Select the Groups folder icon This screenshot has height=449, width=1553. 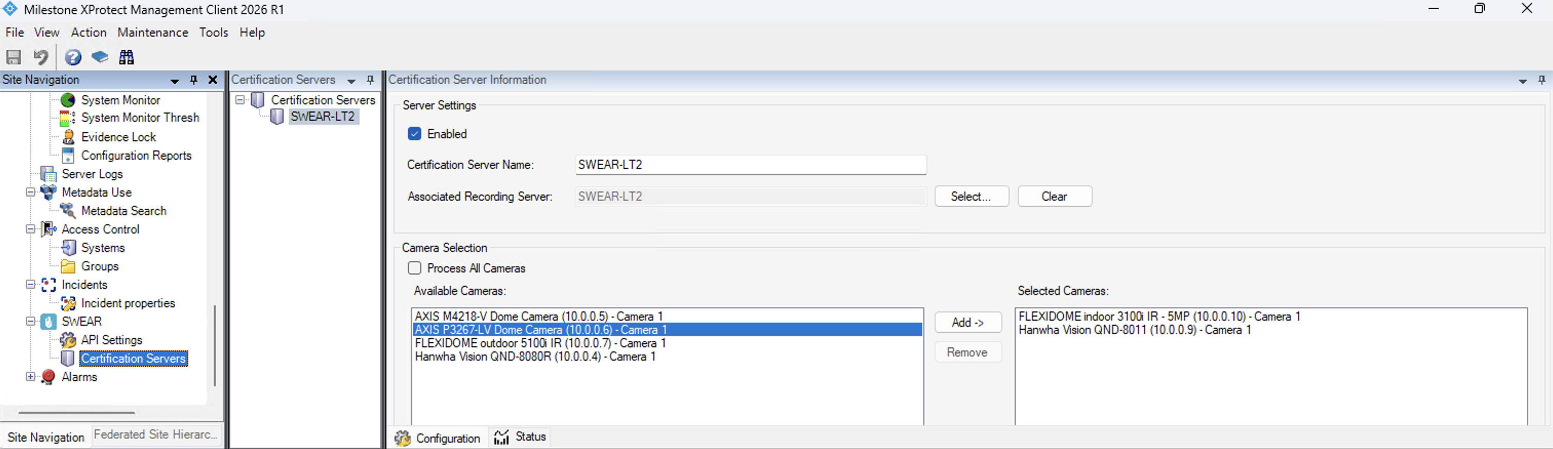pyautogui.click(x=68, y=266)
